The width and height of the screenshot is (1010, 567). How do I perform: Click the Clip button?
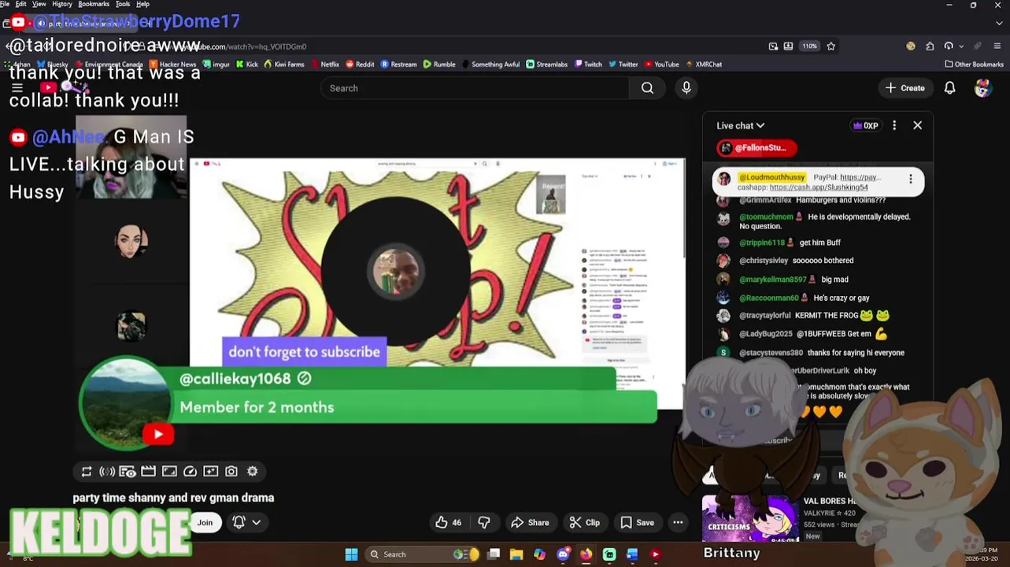pos(584,522)
